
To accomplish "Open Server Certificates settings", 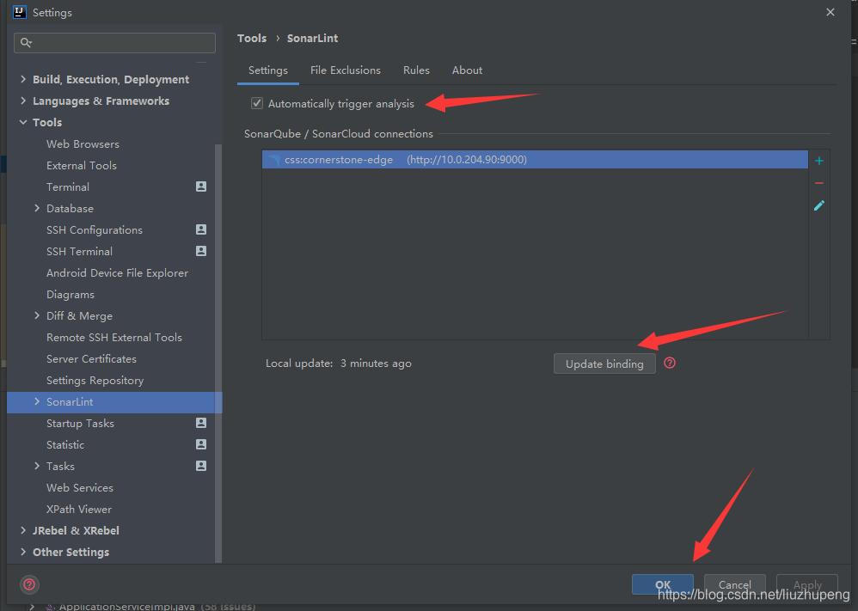I will pos(91,359).
